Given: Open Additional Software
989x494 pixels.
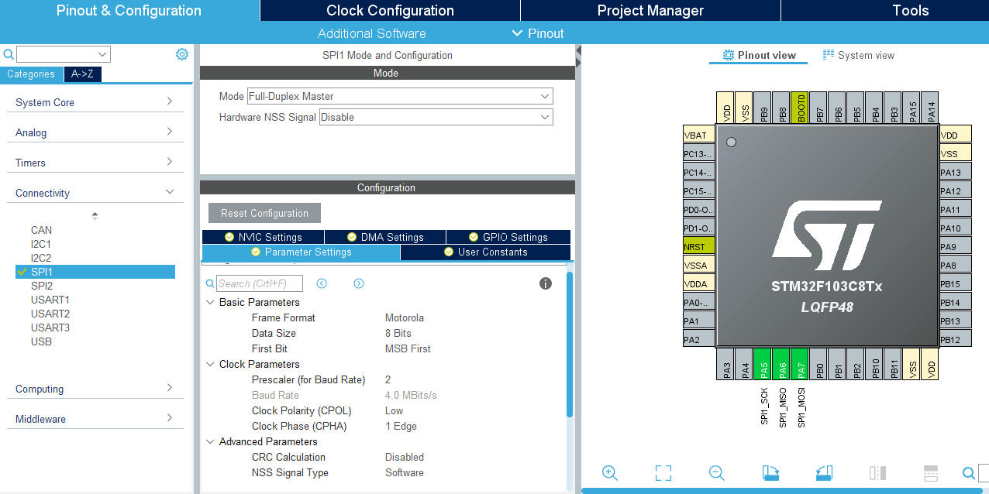Looking at the screenshot, I should (x=372, y=33).
